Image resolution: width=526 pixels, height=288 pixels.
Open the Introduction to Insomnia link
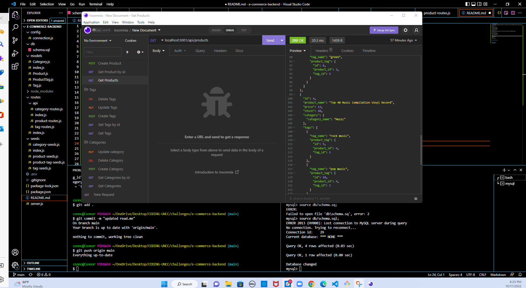coord(214,172)
